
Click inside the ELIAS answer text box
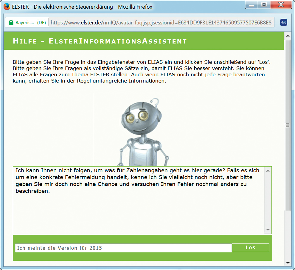tap(137, 209)
